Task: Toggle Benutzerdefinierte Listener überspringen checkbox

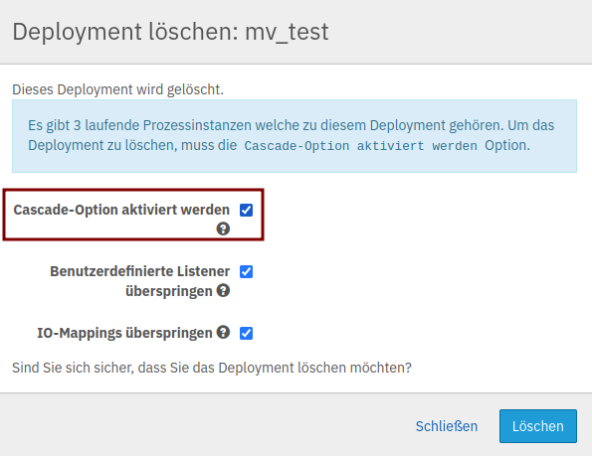Action: click(246, 272)
